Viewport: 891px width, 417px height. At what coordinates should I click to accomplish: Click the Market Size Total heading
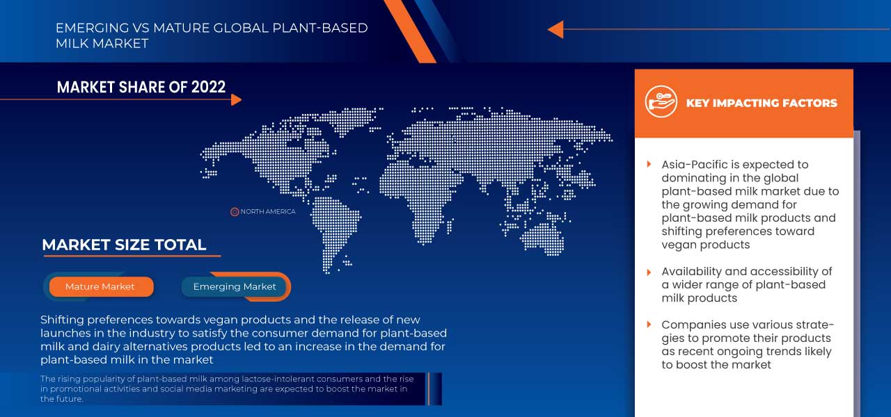(x=124, y=245)
